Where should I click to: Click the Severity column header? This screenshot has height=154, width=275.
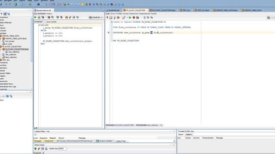pyautogui.click(x=196, y=138)
